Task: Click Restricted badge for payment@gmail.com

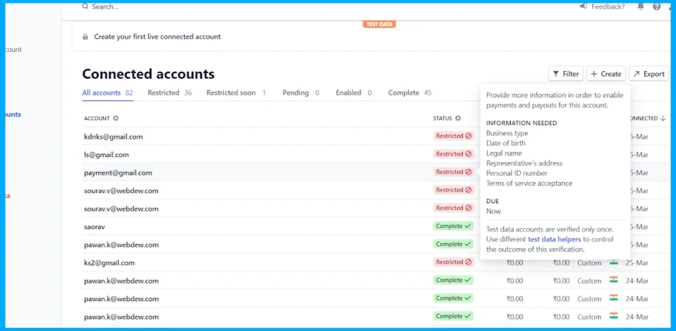Action: pyautogui.click(x=454, y=172)
